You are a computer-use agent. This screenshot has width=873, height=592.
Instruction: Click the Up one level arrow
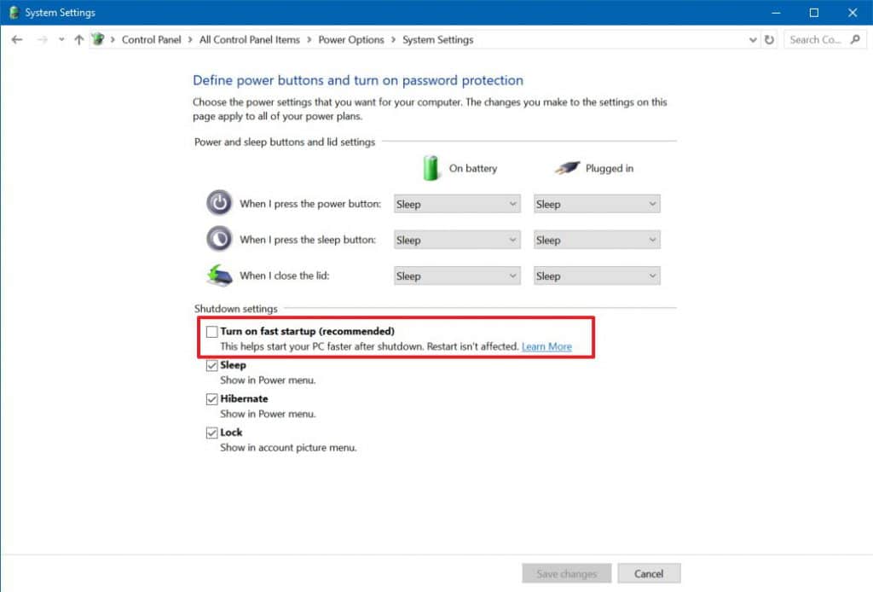(x=79, y=40)
